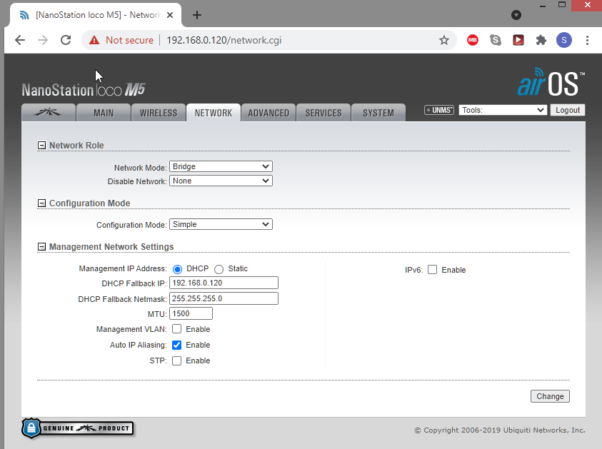The width and height of the screenshot is (602, 449).
Task: Open the red MB extension
Action: [473, 40]
